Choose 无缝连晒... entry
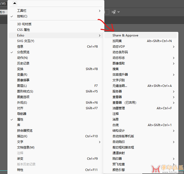The height and width of the screenshot is (174, 184). [141, 86]
